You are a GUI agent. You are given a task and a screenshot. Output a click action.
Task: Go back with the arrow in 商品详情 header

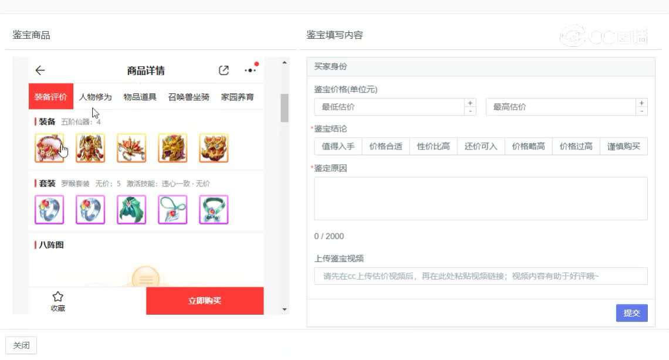tap(40, 70)
